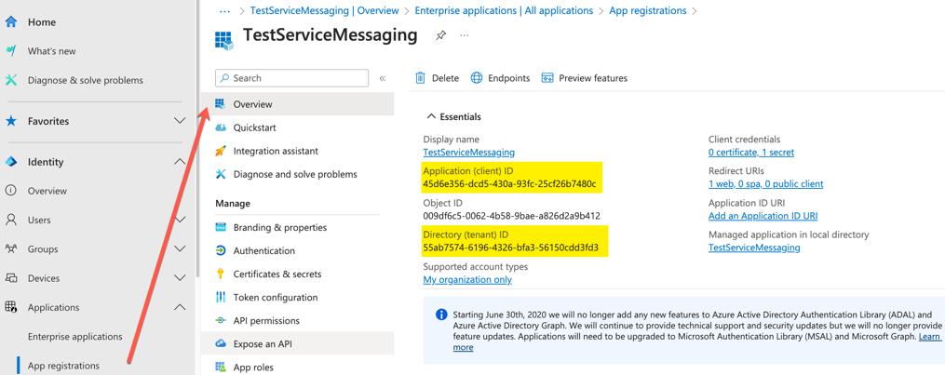Expand the Favorites section

179,121
